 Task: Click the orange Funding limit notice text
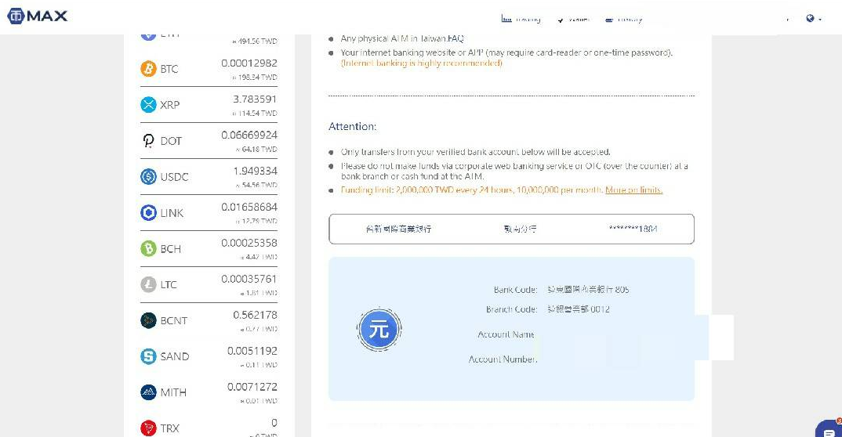472,190
